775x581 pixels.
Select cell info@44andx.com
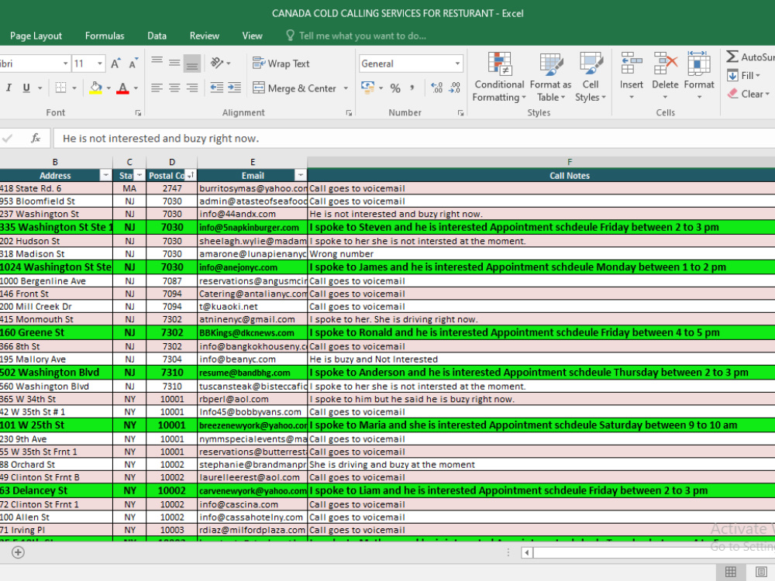click(252, 214)
